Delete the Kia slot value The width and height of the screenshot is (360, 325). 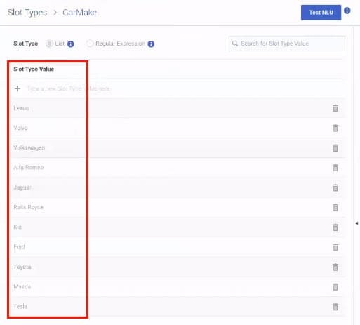point(335,227)
